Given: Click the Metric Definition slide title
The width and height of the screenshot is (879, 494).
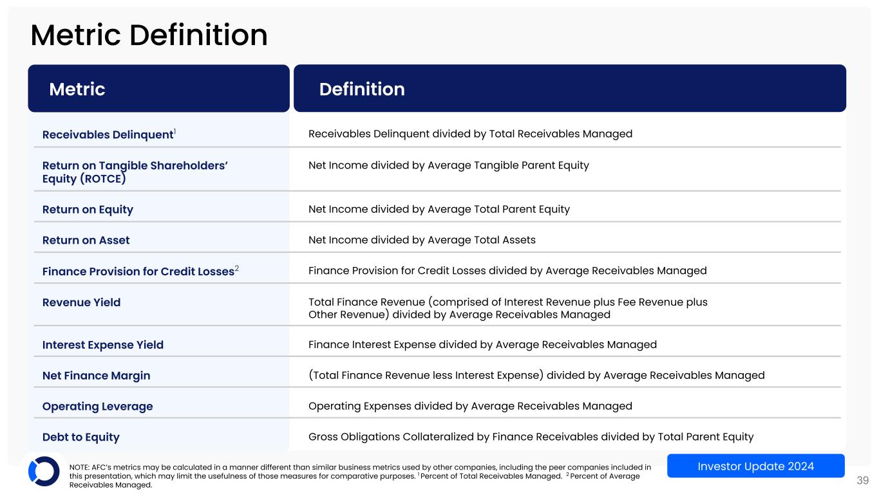Looking at the screenshot, I should coord(149,35).
